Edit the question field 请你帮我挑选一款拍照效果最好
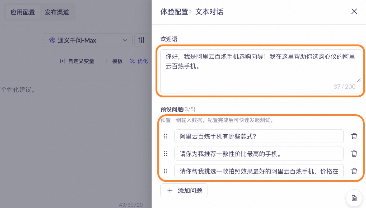The width and height of the screenshot is (366, 208). coord(259,171)
